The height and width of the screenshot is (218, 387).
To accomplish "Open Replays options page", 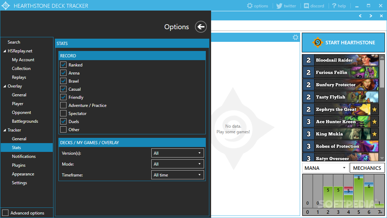I will pyautogui.click(x=19, y=77).
